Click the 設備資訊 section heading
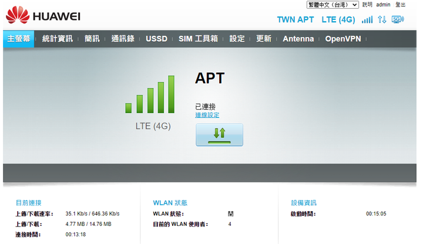The image size is (423, 244). [304, 203]
